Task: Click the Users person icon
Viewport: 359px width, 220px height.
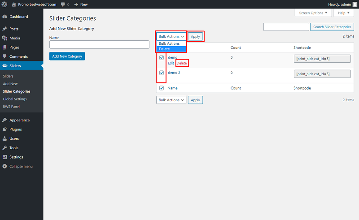Action: [x=4, y=138]
